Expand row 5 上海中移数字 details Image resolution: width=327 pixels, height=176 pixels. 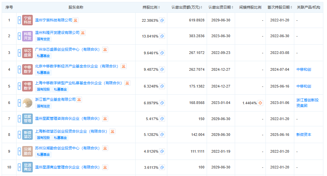coord(20,86)
